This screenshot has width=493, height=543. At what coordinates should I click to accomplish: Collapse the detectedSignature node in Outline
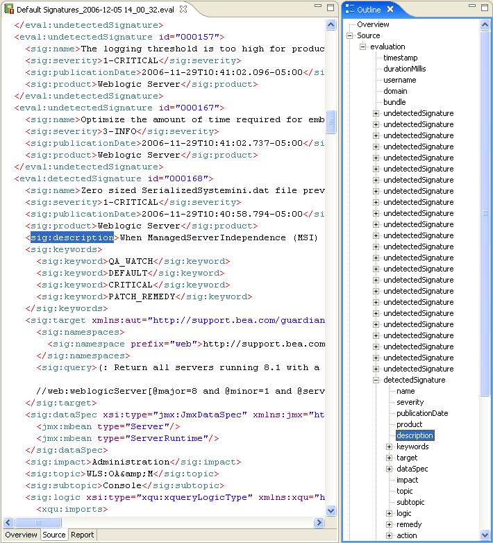coord(376,381)
